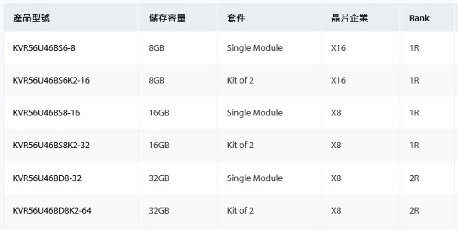Click the 晶片企業 column header
Image resolution: width=458 pixels, height=230 pixels.
pyautogui.click(x=349, y=19)
